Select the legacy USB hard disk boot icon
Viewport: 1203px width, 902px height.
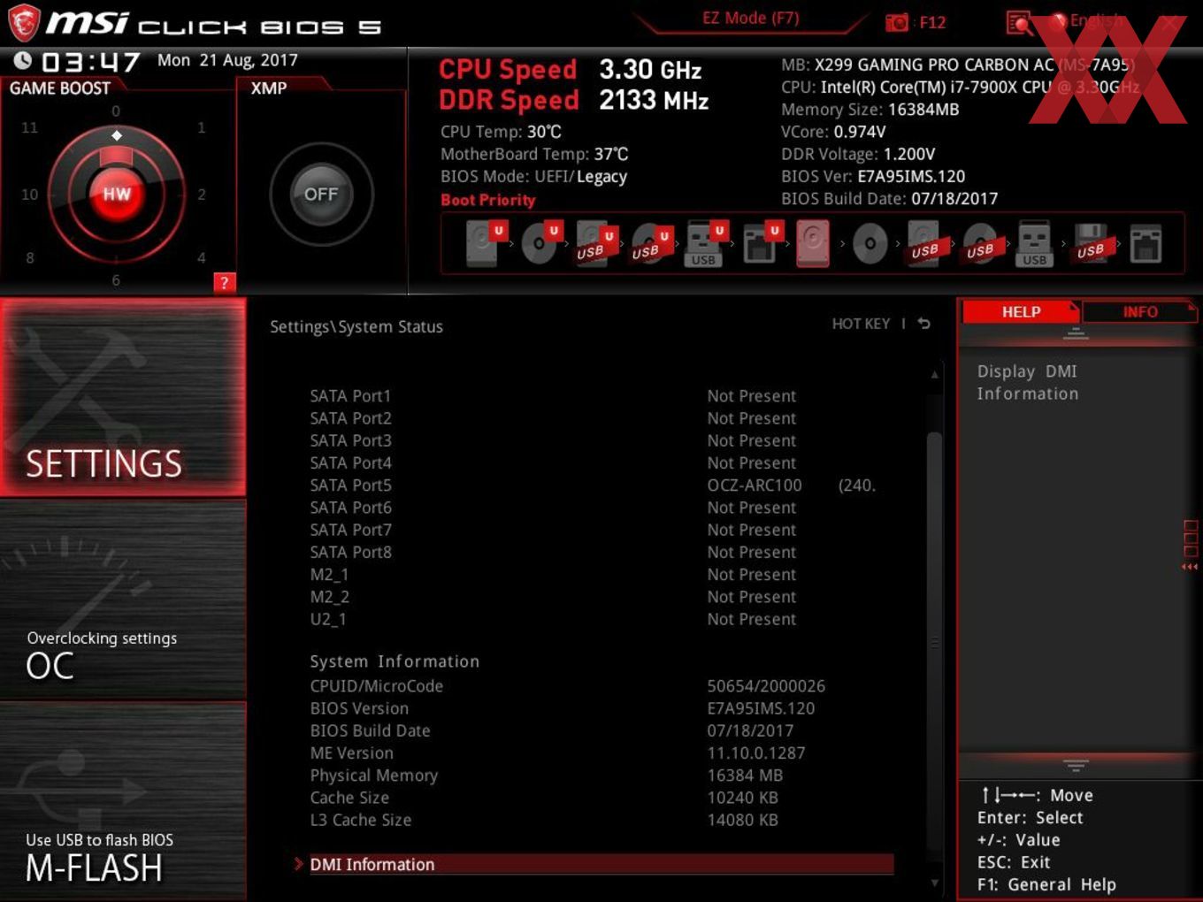point(925,246)
